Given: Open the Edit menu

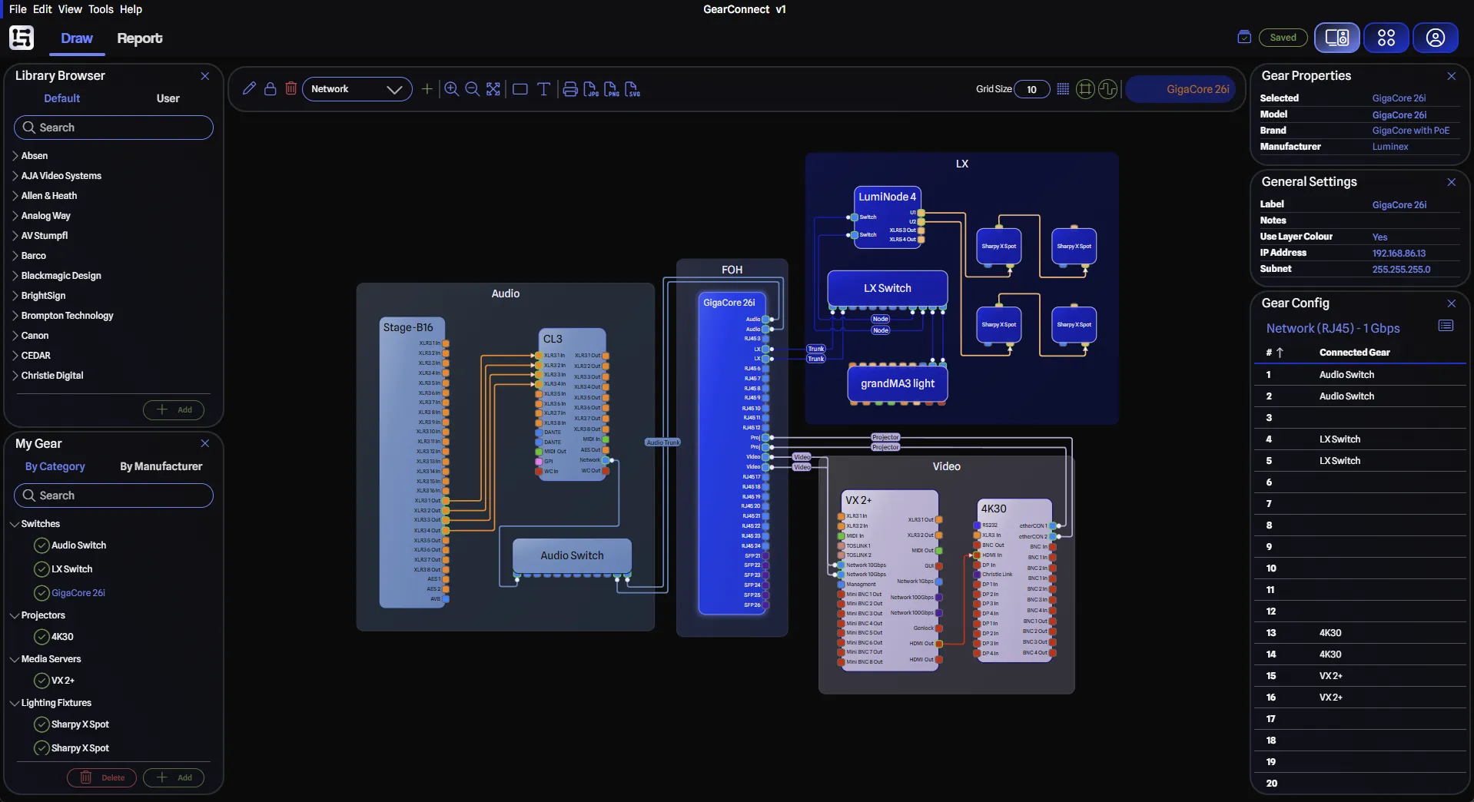Looking at the screenshot, I should pos(42,9).
